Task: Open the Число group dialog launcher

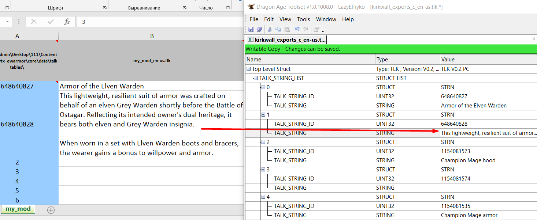Action: click(x=228, y=7)
